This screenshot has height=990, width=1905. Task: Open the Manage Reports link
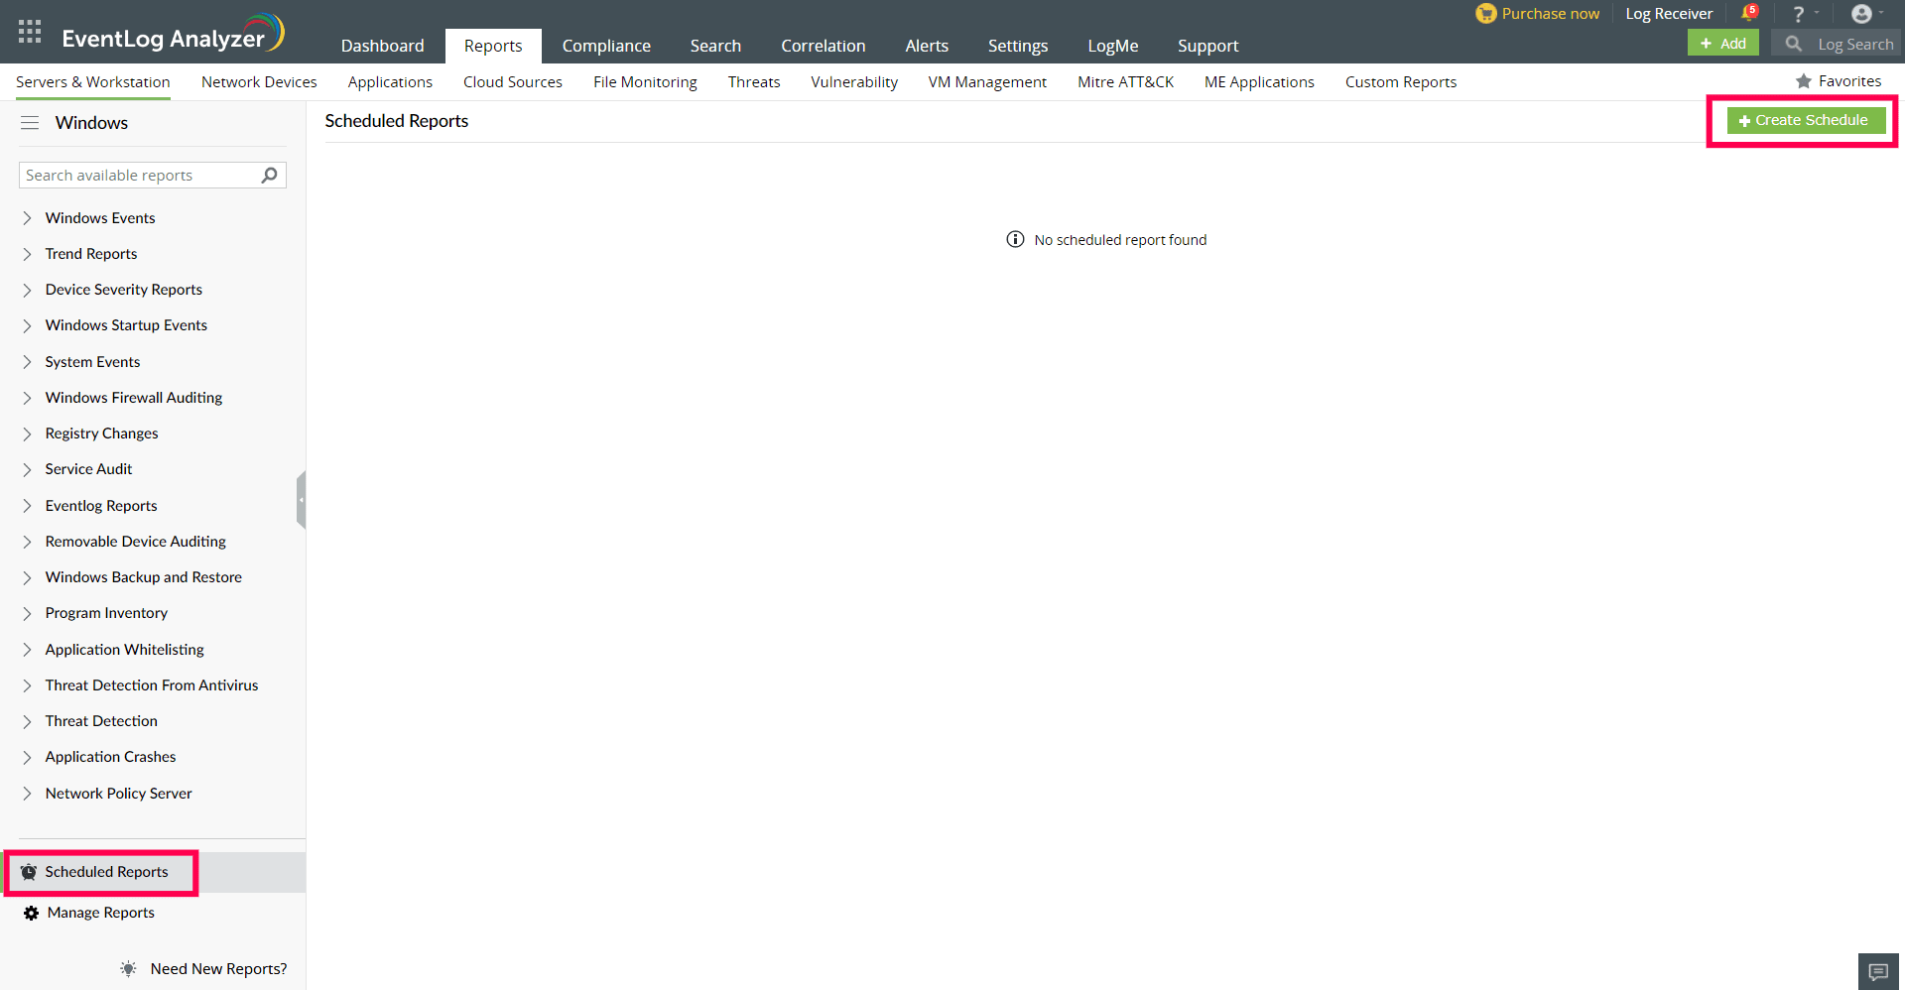point(101,913)
